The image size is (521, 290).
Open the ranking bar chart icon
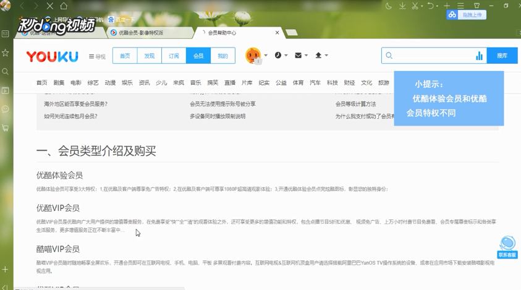(479, 56)
